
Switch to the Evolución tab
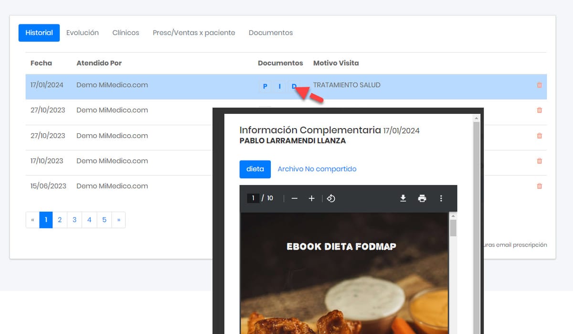tap(82, 32)
